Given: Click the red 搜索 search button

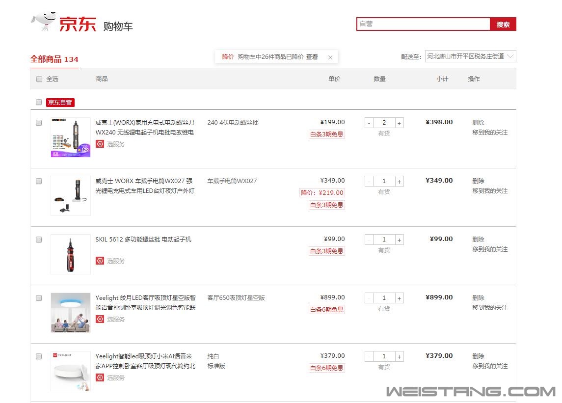Looking at the screenshot, I should tap(503, 25).
